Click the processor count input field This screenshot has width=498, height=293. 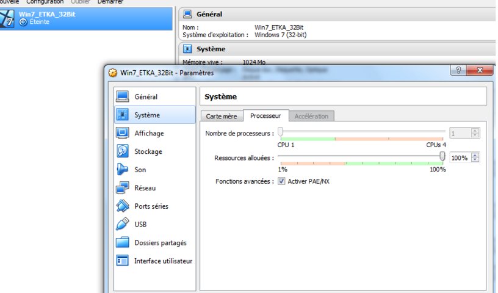pyautogui.click(x=461, y=133)
